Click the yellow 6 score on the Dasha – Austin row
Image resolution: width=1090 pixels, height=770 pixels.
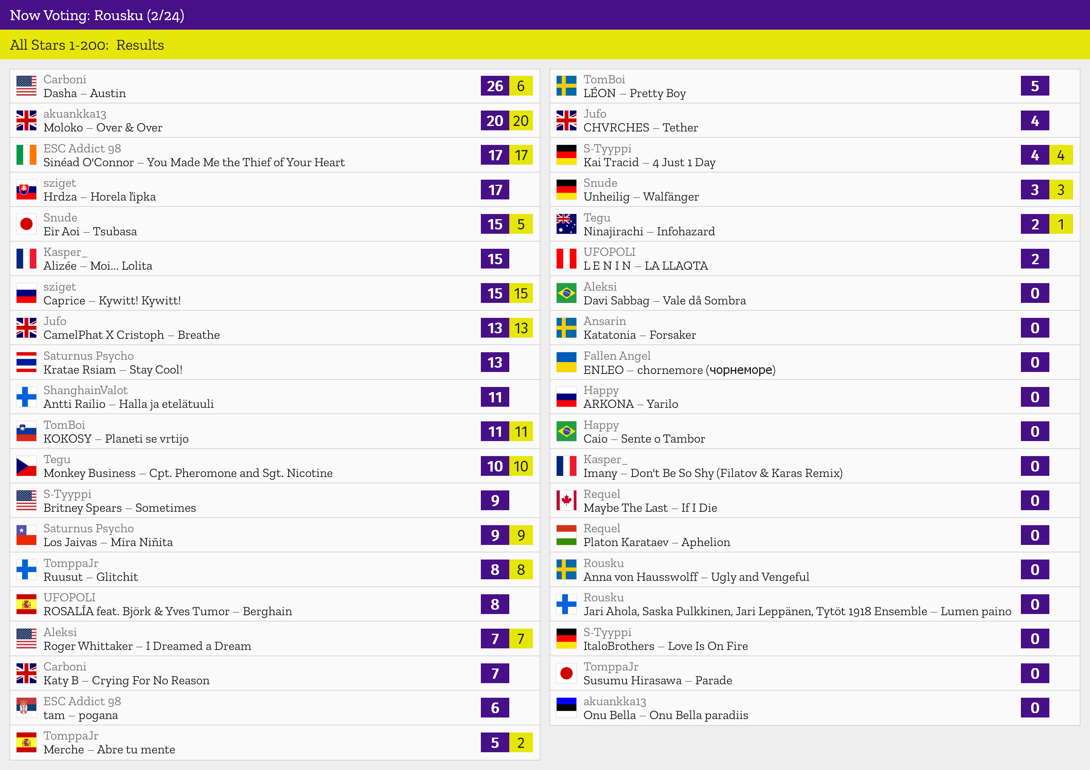point(521,86)
